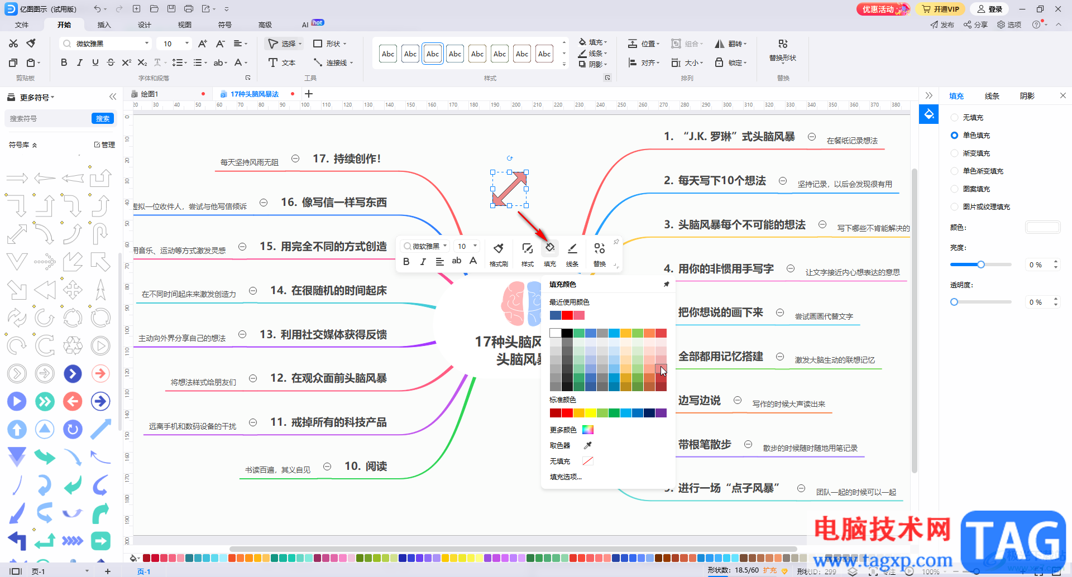This screenshot has height=577, width=1072.
Task: Collapse the symbol library panel with double chevron
Action: (113, 97)
